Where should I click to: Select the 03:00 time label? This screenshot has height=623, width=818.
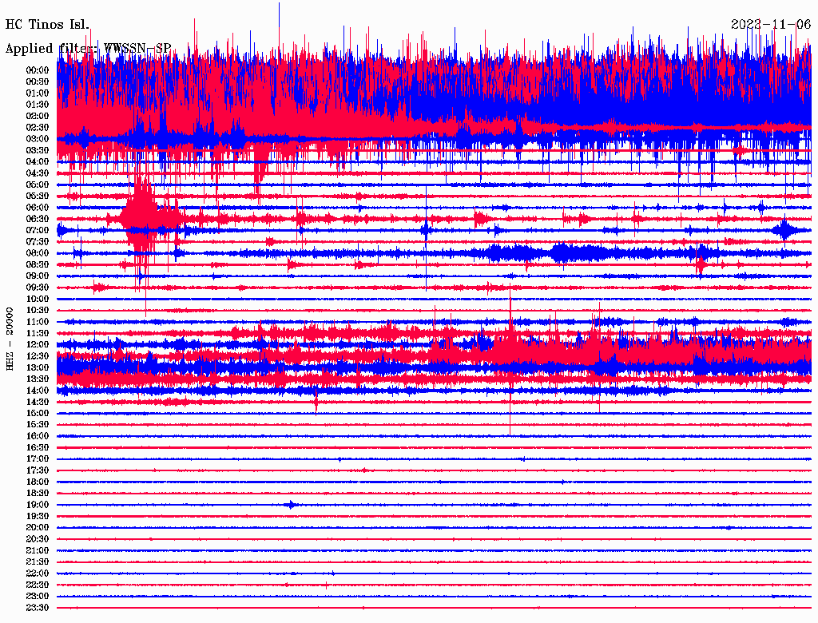[38, 139]
